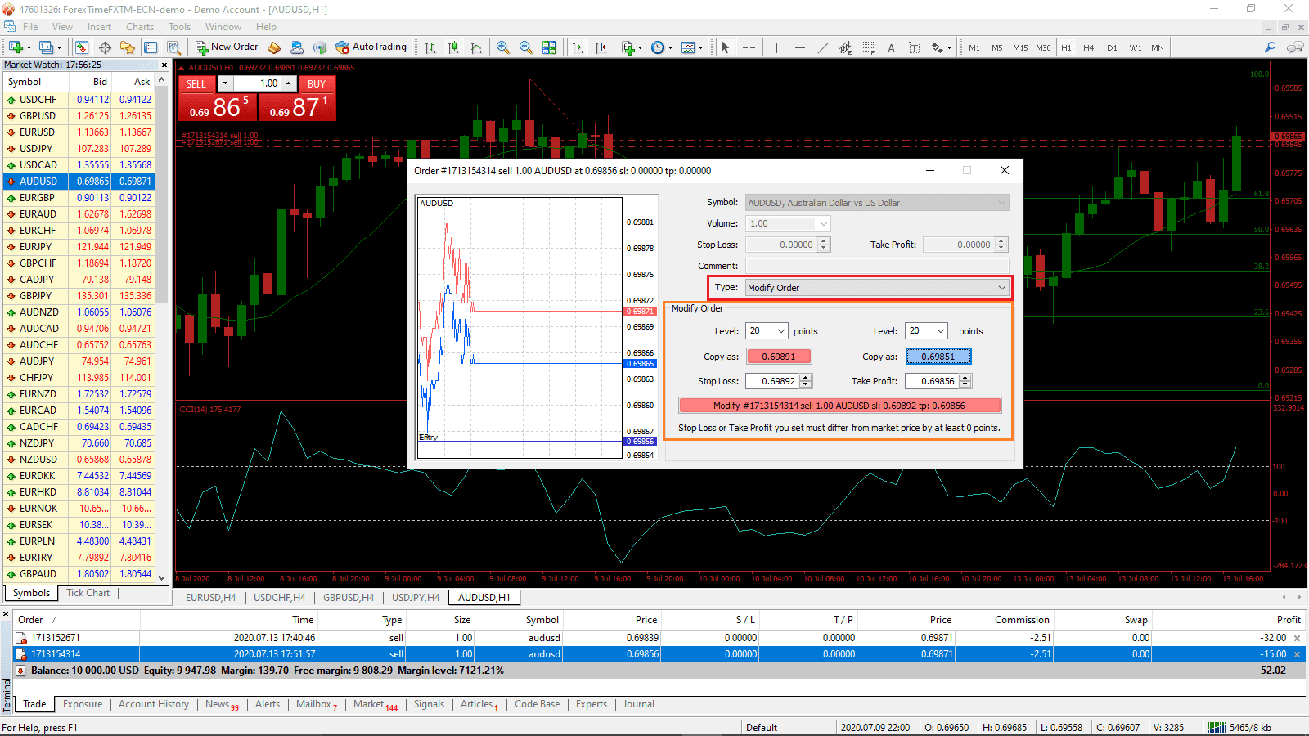Screen dimensions: 1309x736
Task: Select the Crosshair tool
Action: point(749,47)
